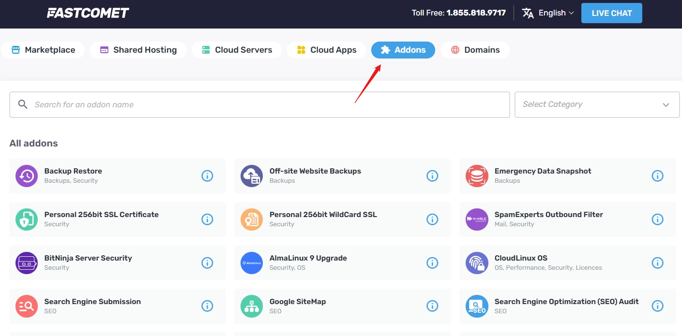Focus the addon name search field

pos(259,104)
